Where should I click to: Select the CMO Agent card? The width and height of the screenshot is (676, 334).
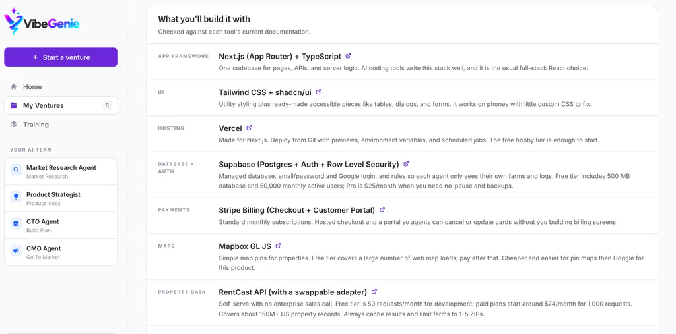(x=61, y=252)
